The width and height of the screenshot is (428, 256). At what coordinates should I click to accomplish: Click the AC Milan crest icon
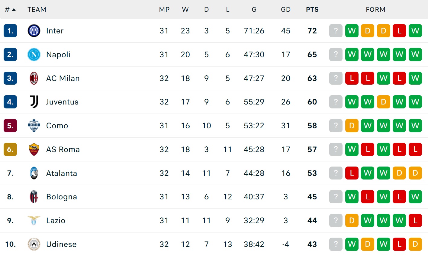click(34, 78)
